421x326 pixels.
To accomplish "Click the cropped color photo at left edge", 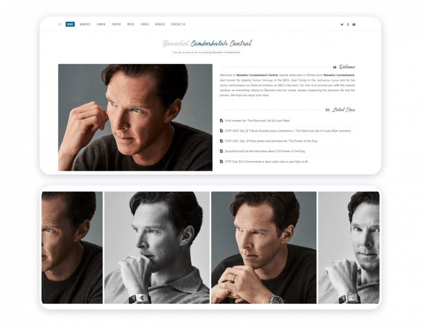I will click(72, 248).
